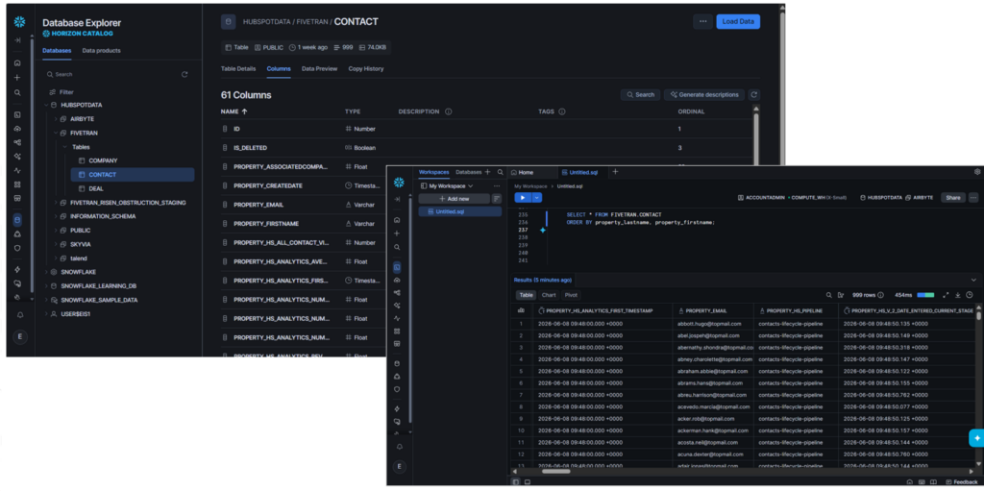Search within the query results

tap(829, 295)
